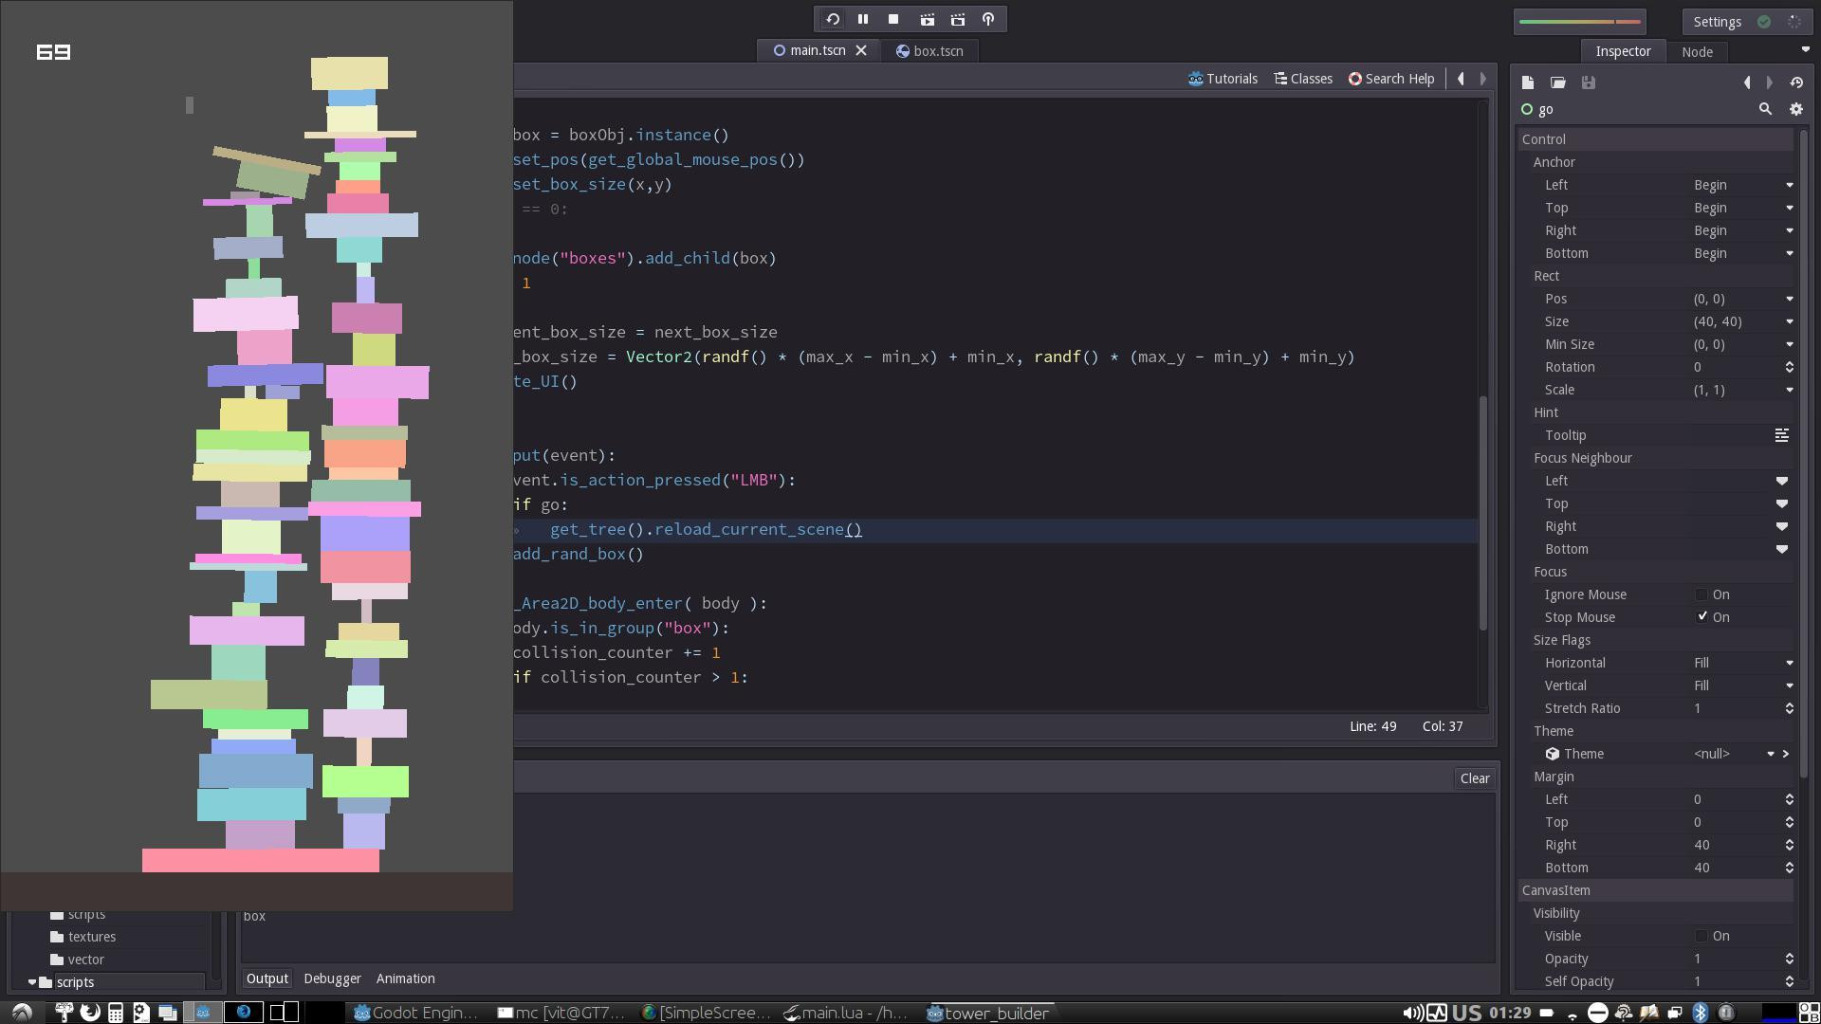Open Inspector object history icon
The height and width of the screenshot is (1024, 1821).
click(1796, 82)
